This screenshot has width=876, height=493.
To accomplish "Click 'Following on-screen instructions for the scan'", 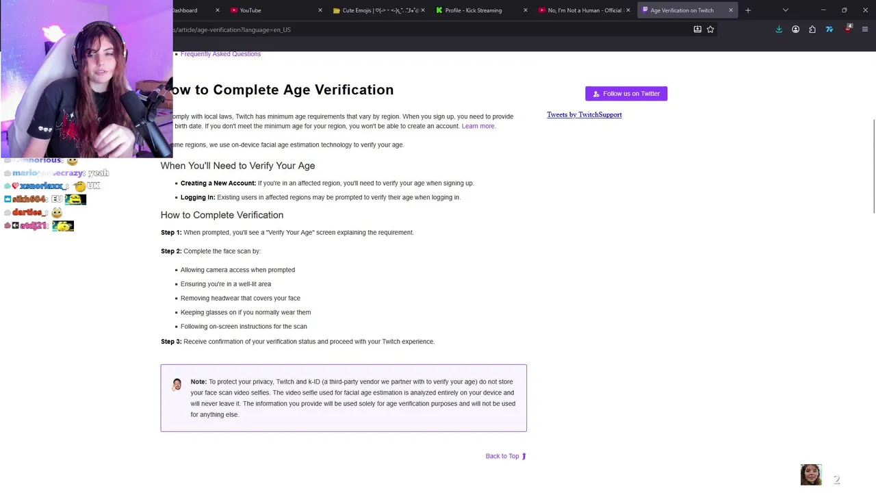I will tap(244, 327).
